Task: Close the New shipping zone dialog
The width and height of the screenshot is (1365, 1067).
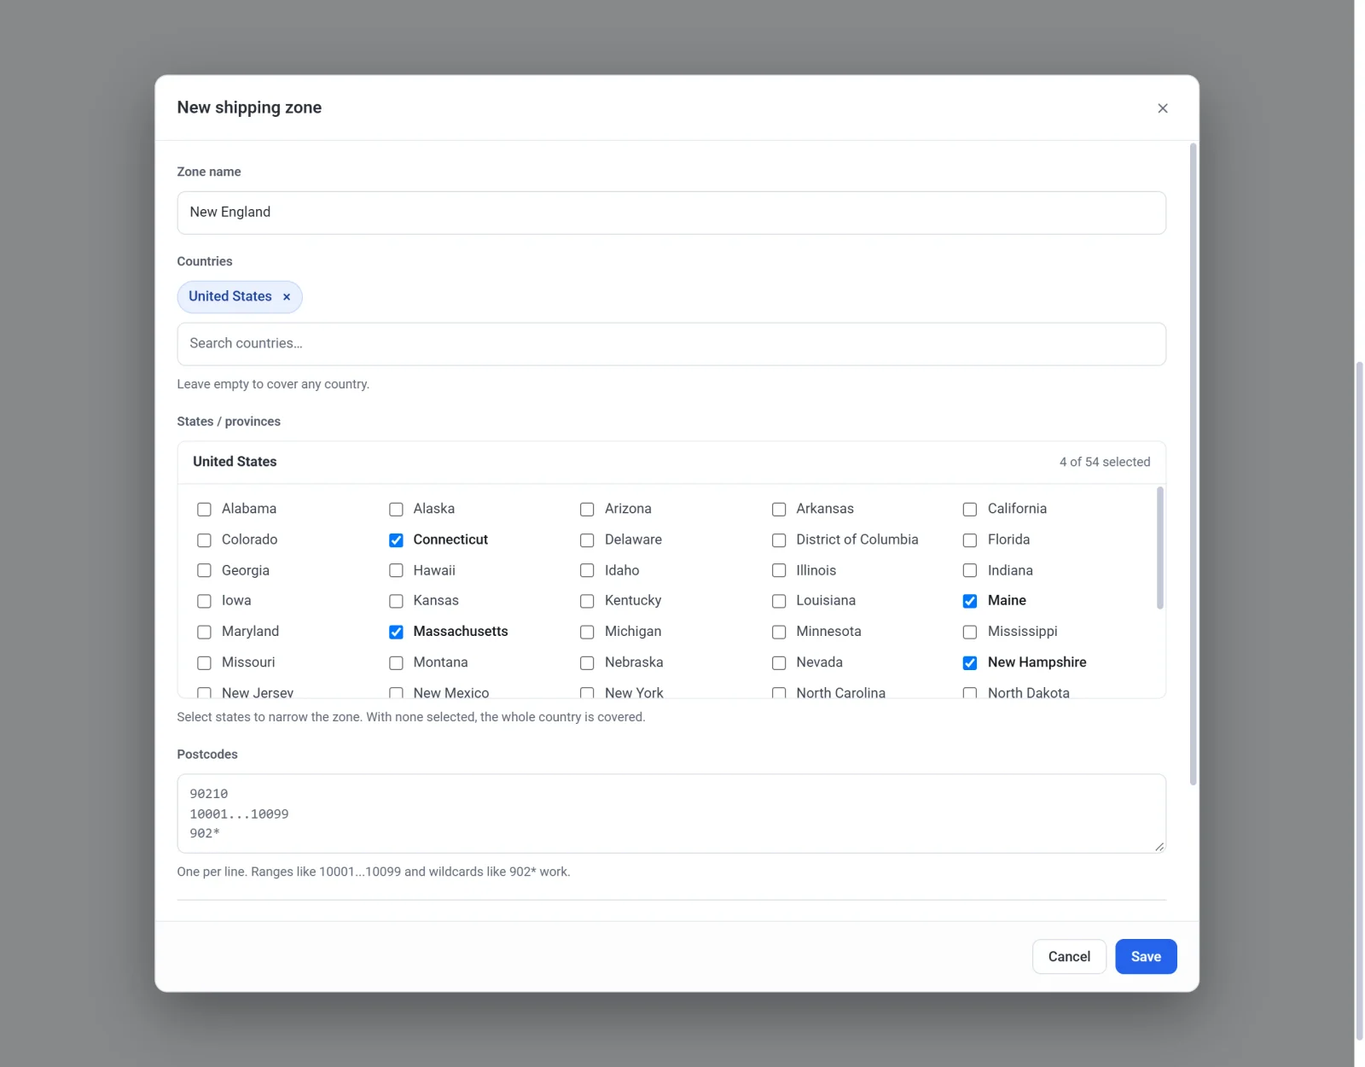Action: pyautogui.click(x=1162, y=108)
